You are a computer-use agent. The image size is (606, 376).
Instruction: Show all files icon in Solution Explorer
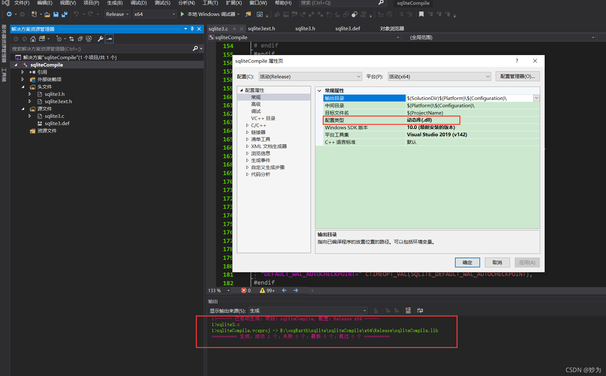click(89, 39)
